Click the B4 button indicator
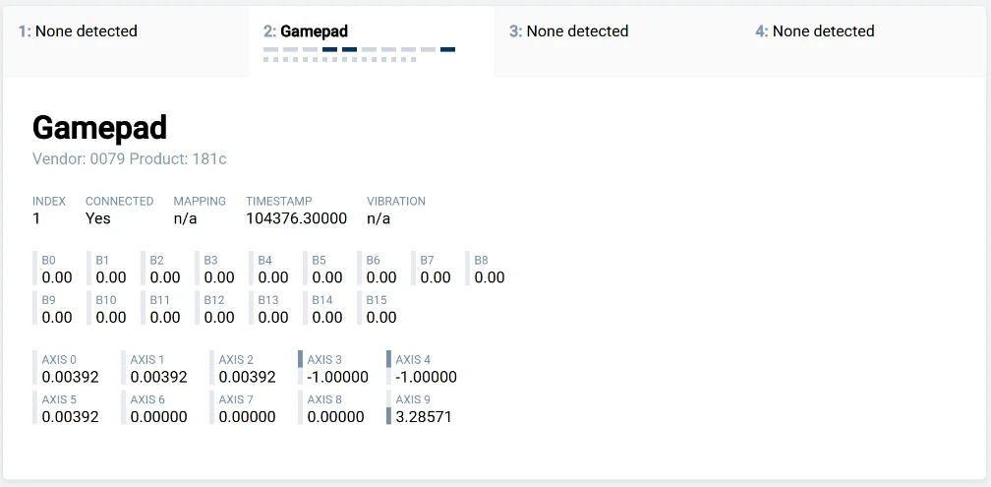 coord(269,269)
